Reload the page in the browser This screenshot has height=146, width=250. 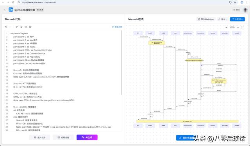pyautogui.click(x=13, y=2)
